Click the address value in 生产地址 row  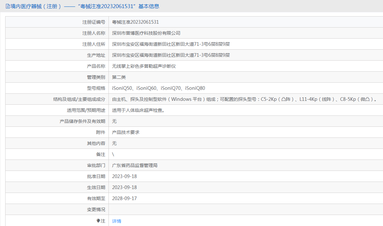pos(171,55)
